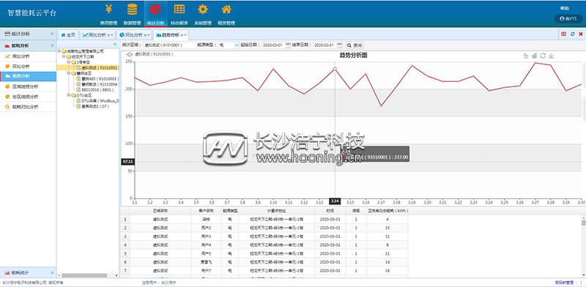
Task: Open the end date calendar icon
Action: pyautogui.click(x=339, y=45)
